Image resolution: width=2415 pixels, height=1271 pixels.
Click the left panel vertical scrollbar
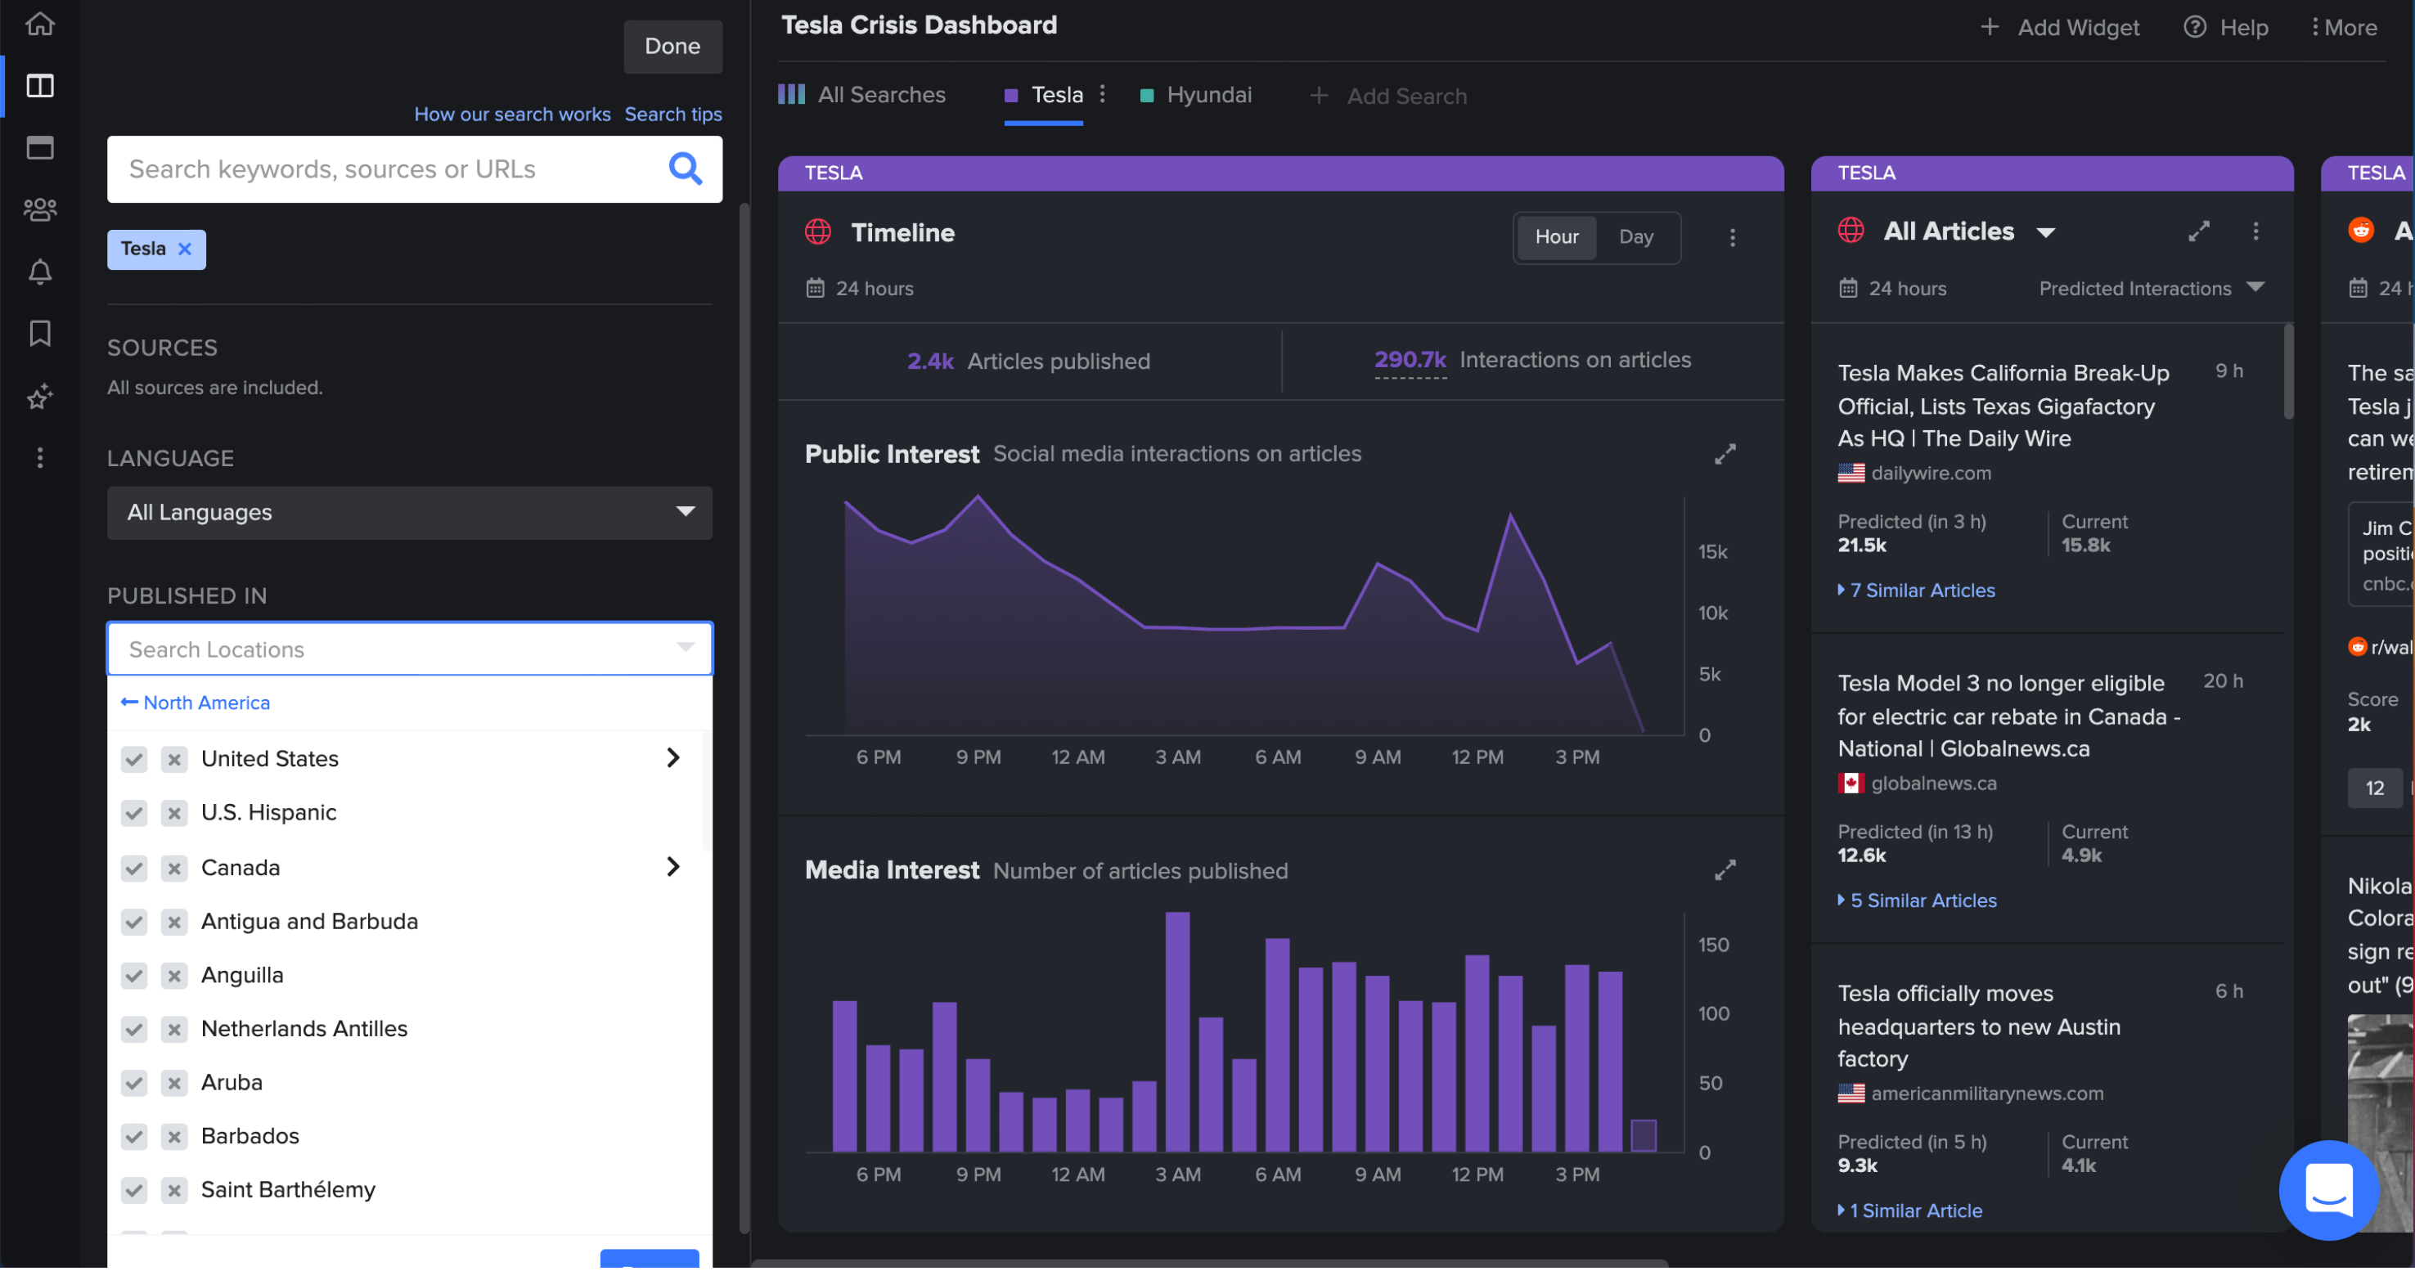pos(744,719)
